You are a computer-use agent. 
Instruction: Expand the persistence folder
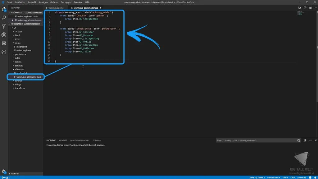[20, 54]
